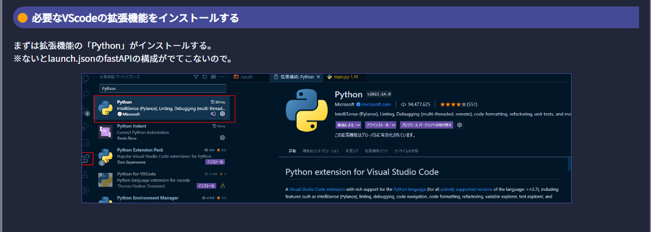
Task: Click アンインストール uninstall button
Action: click(x=378, y=125)
